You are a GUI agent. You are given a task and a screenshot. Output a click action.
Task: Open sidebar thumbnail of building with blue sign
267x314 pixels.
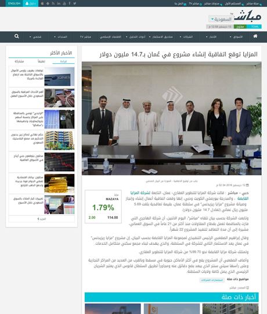coord(59,77)
